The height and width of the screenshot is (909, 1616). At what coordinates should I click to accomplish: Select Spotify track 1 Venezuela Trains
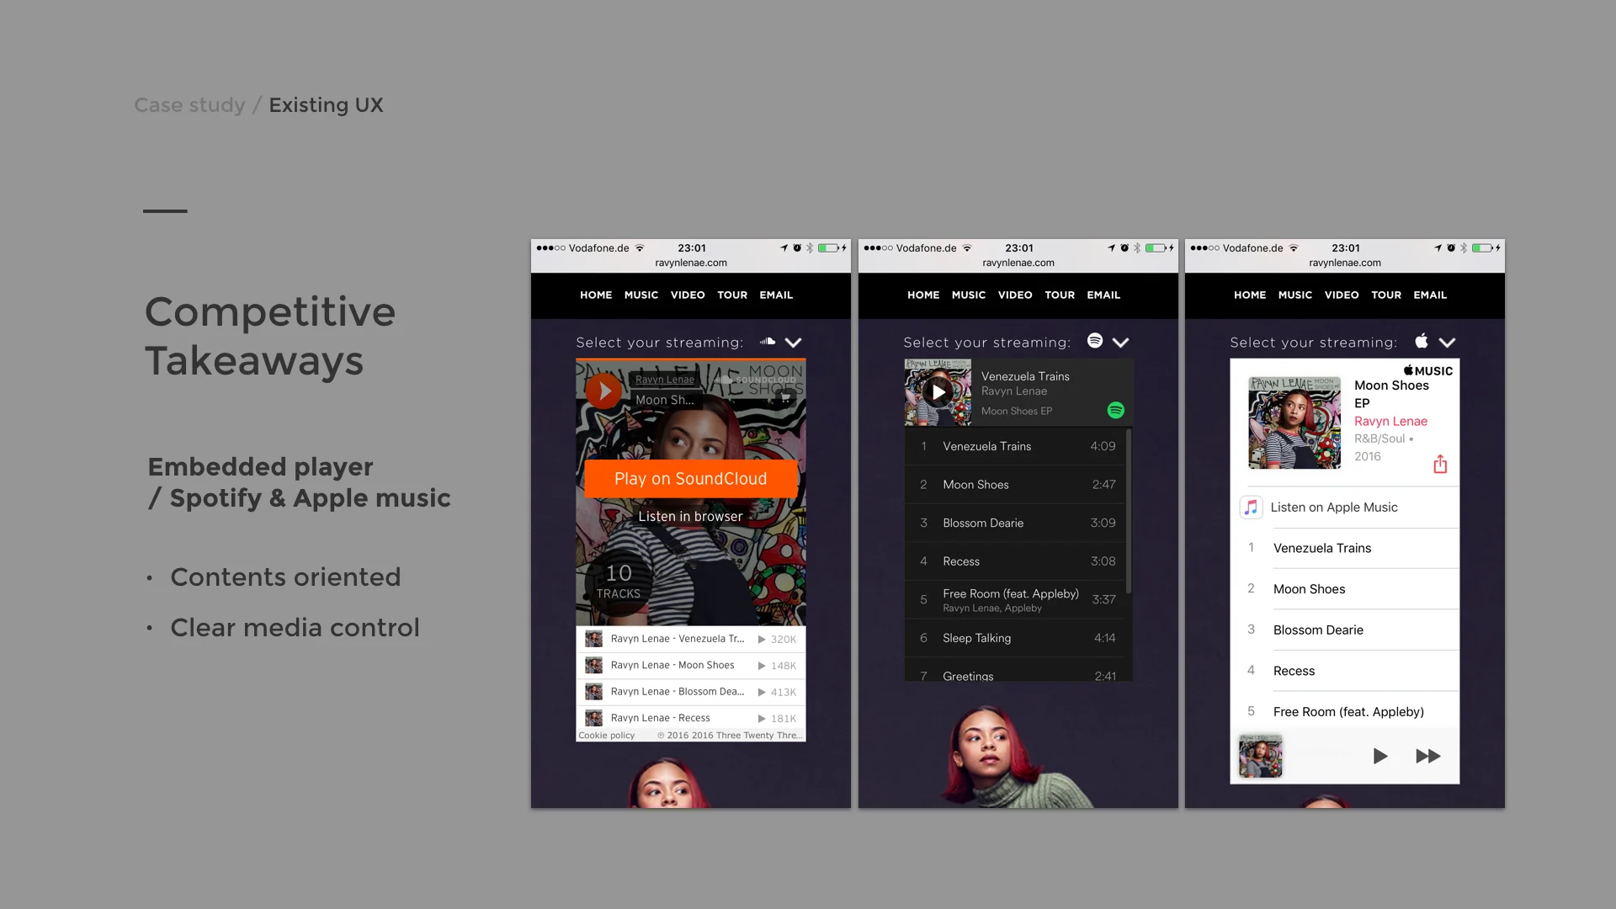[1015, 446]
